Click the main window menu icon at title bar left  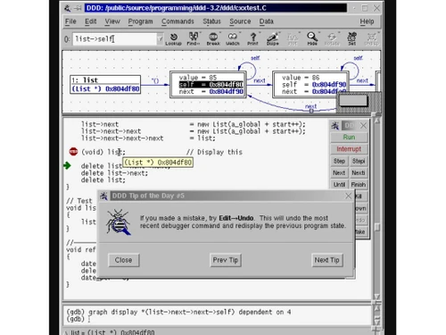click(68, 8)
